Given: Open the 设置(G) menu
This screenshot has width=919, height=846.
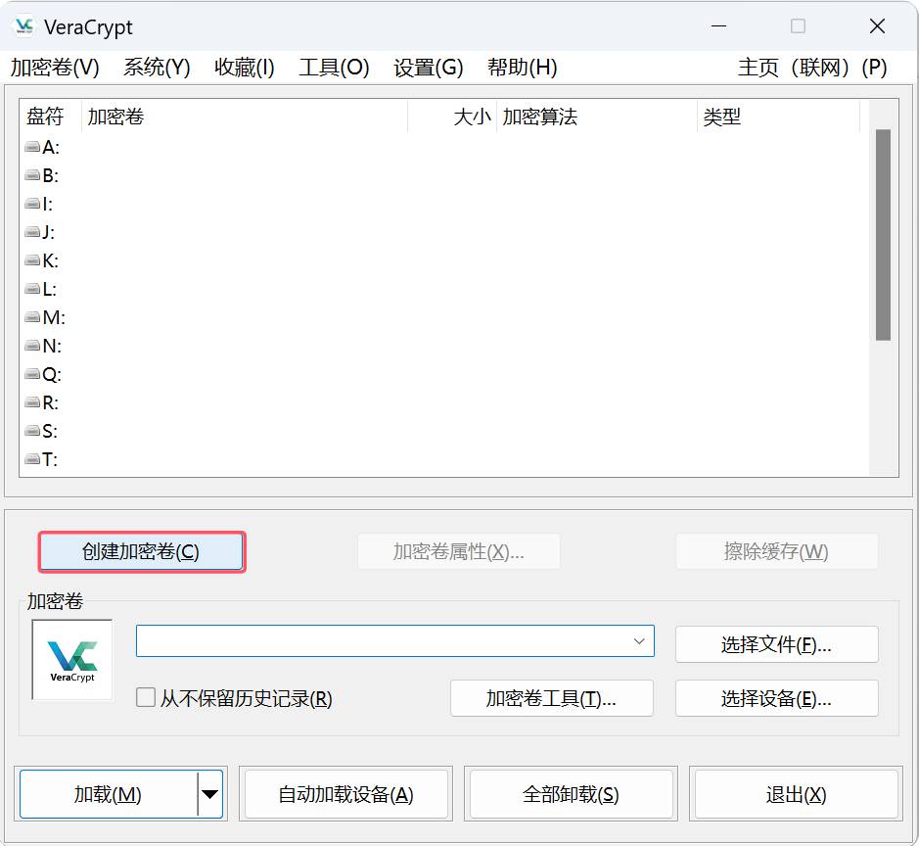Looking at the screenshot, I should click(428, 68).
